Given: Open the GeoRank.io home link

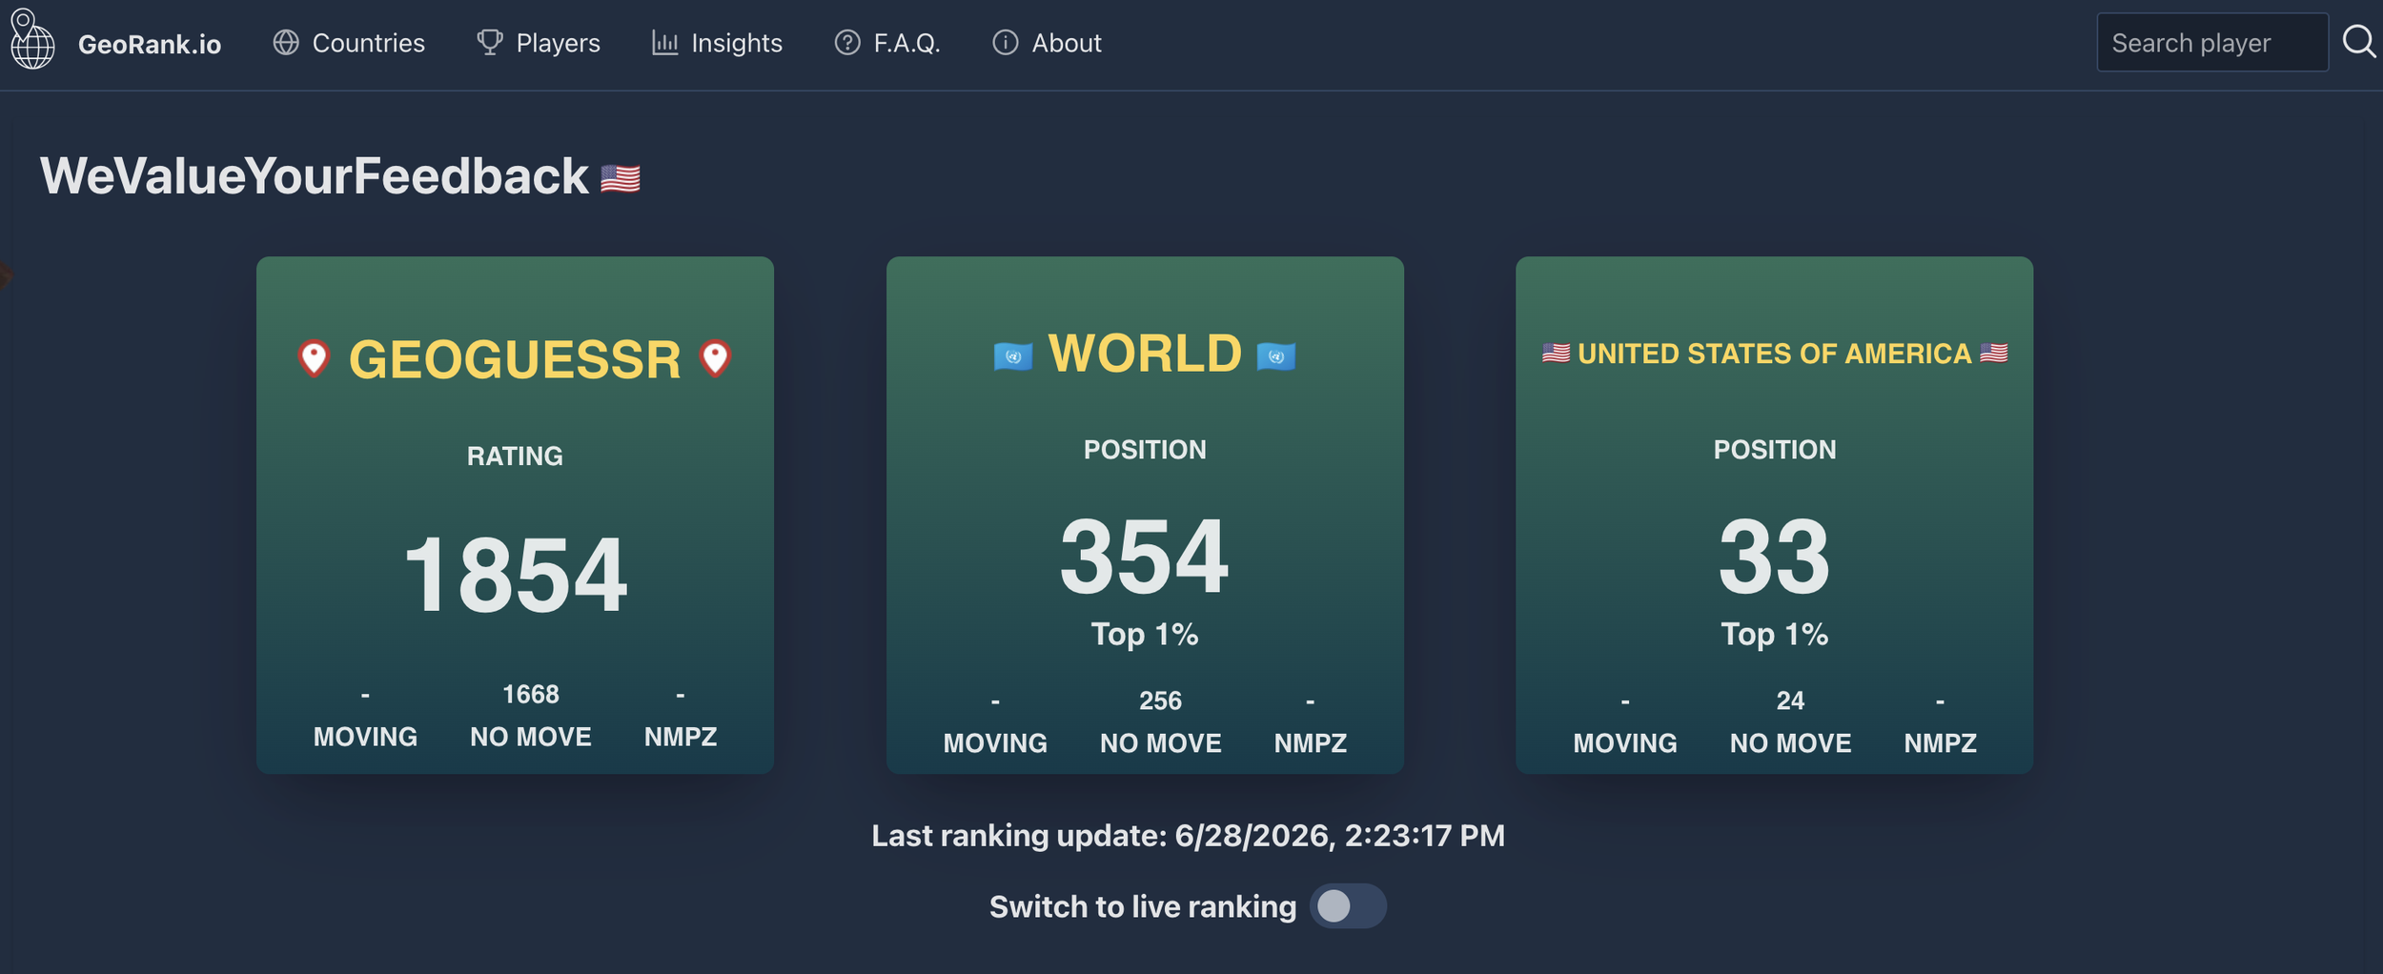Looking at the screenshot, I should (150, 45).
